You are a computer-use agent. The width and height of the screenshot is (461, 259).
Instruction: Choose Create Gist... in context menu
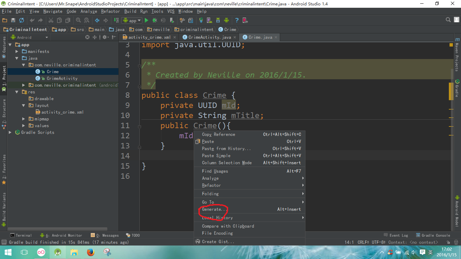click(249, 241)
